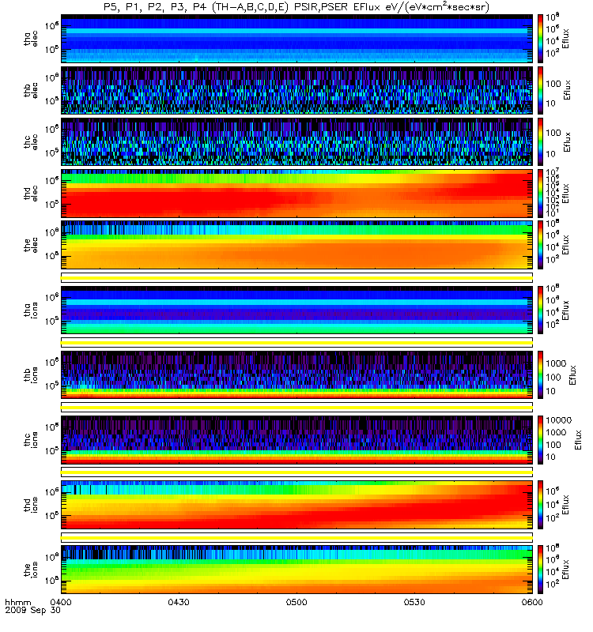Click inside the tha electron spectrogram panel
The image size is (593, 632).
click(297, 39)
